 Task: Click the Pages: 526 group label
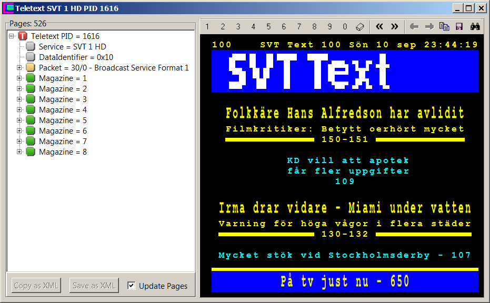pyautogui.click(x=28, y=24)
